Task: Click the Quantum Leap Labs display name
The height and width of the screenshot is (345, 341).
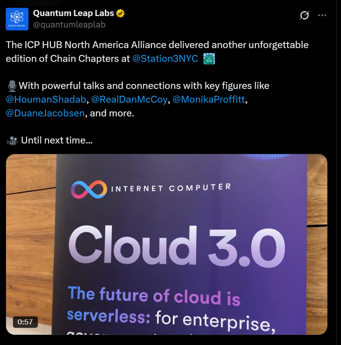Action: [x=73, y=13]
